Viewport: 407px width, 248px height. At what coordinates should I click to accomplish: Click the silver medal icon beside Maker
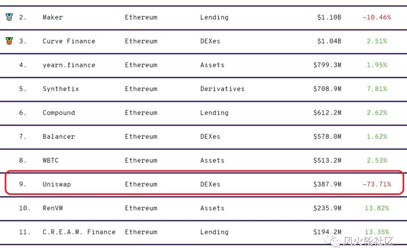coord(9,17)
